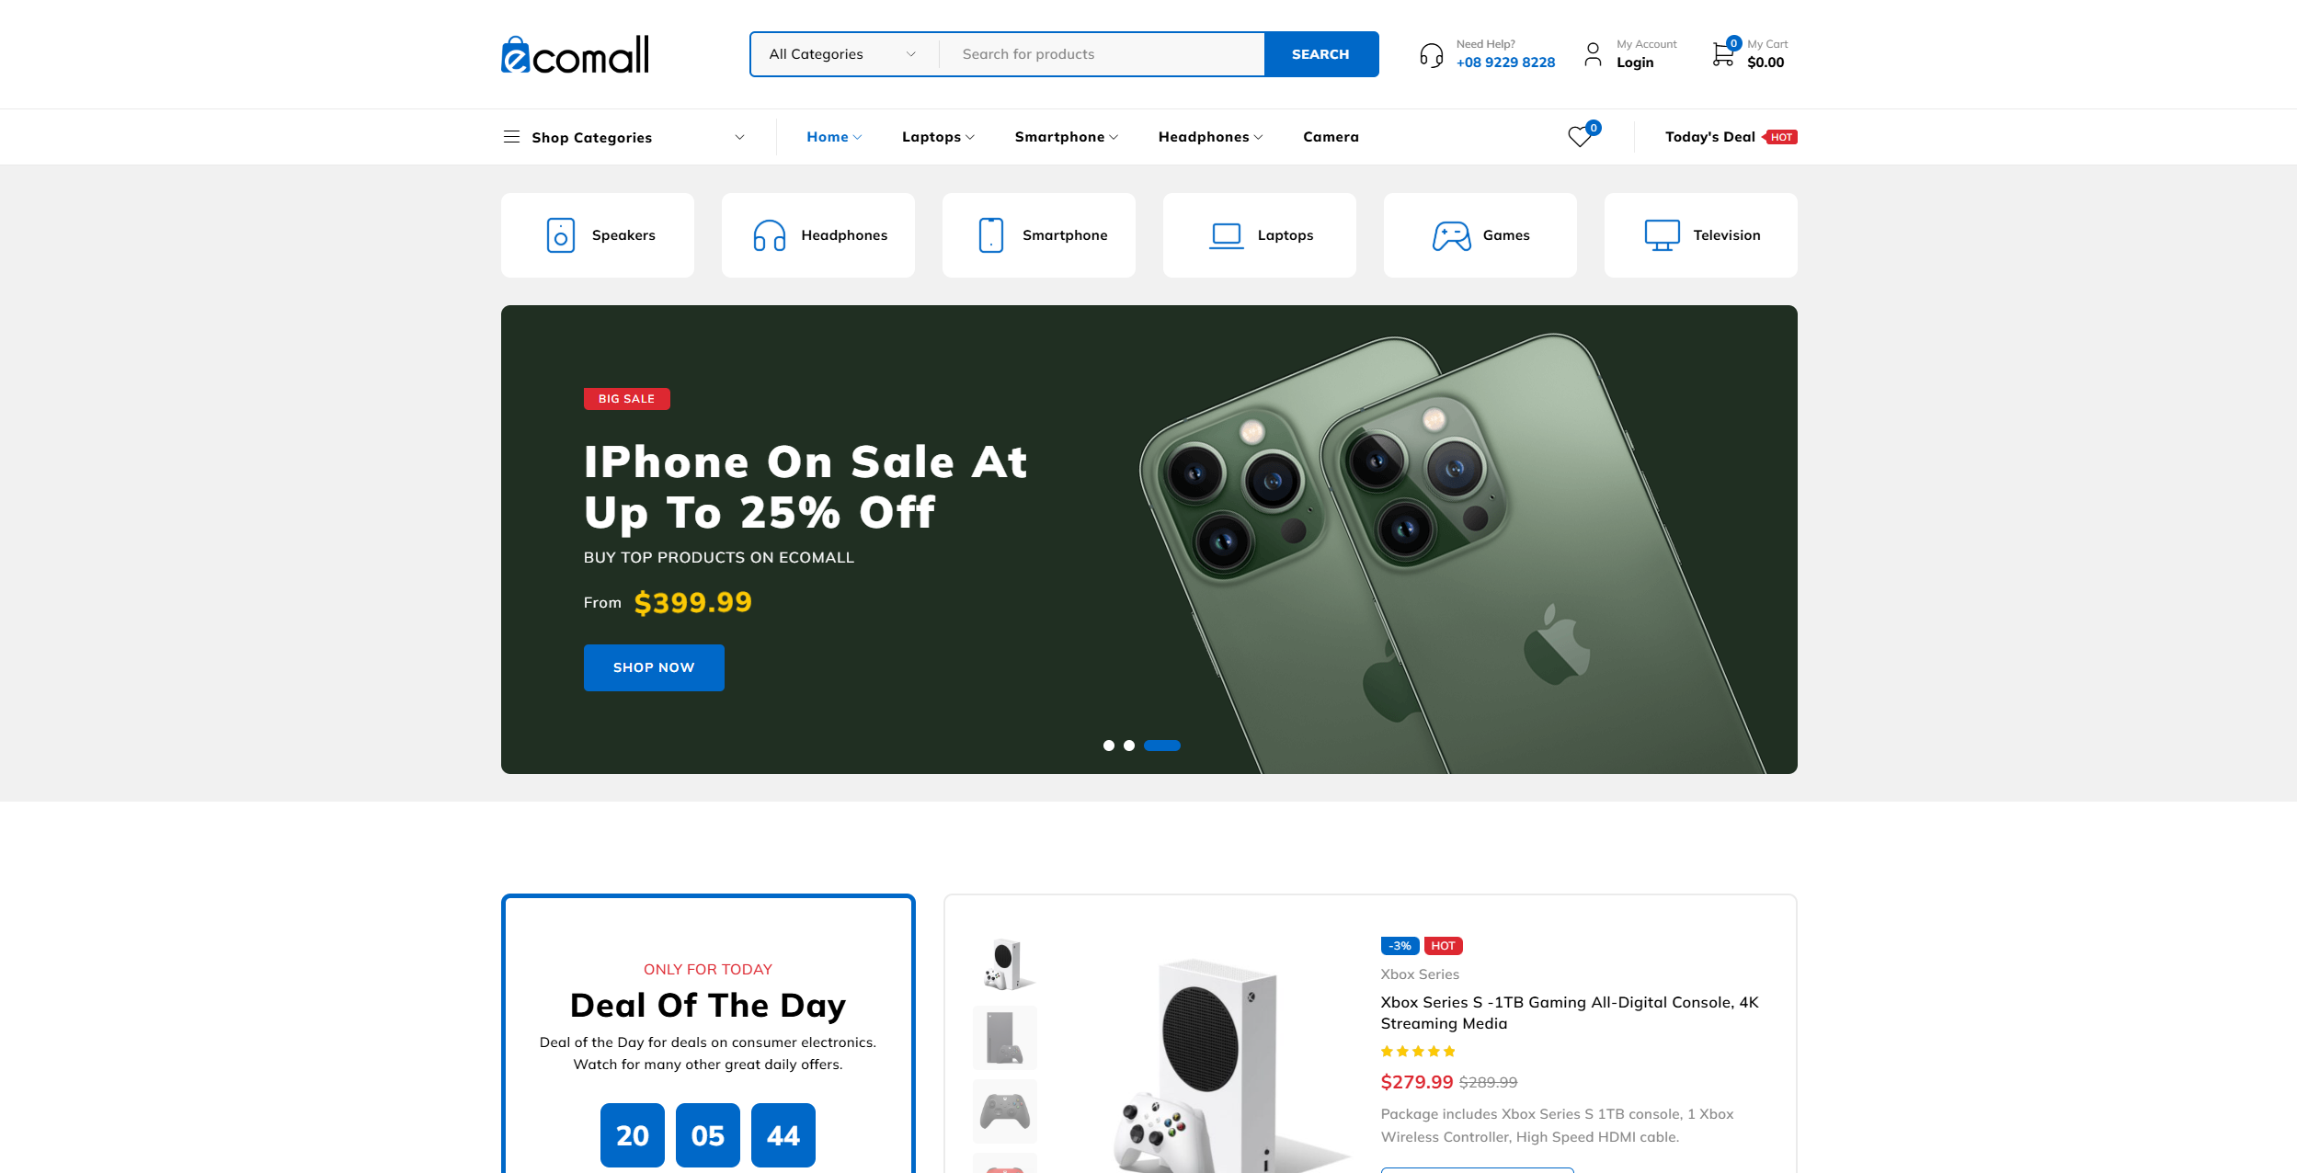Expand the Shop Categories menu
This screenshot has height=1173, width=2297.
(x=625, y=137)
